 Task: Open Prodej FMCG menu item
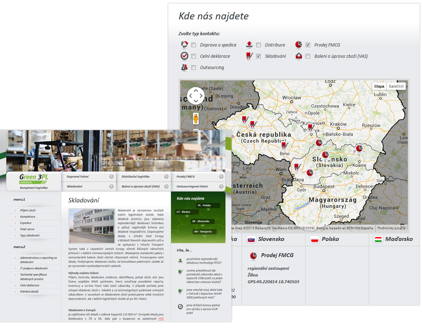[x=186, y=176]
